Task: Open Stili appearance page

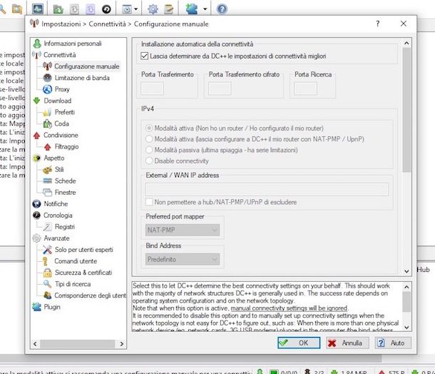Action: point(59,169)
